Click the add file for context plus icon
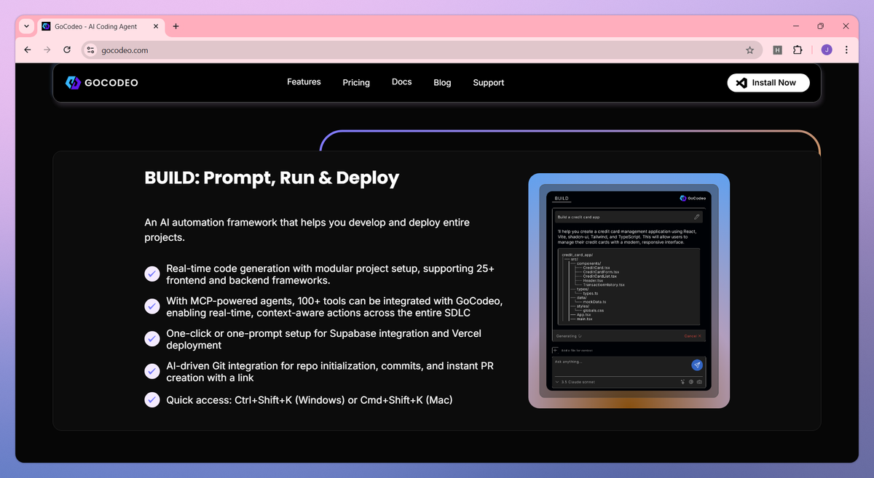Image resolution: width=874 pixels, height=478 pixels. coord(555,350)
